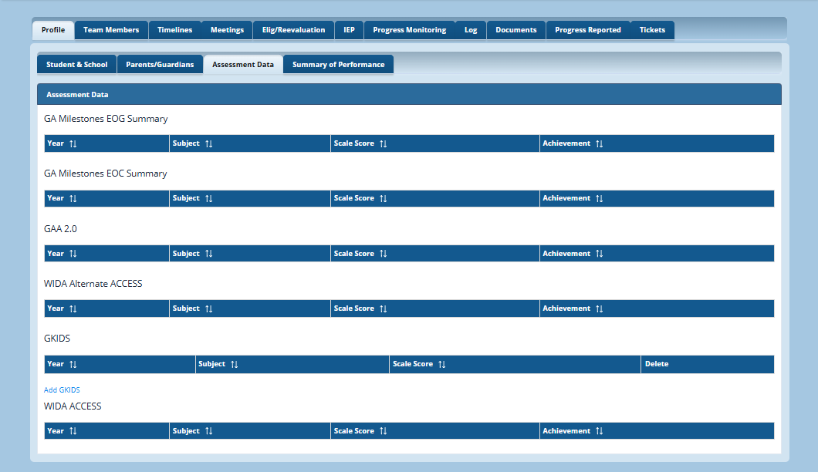Open the Tickets tab
This screenshot has height=472, width=818.
click(x=652, y=30)
